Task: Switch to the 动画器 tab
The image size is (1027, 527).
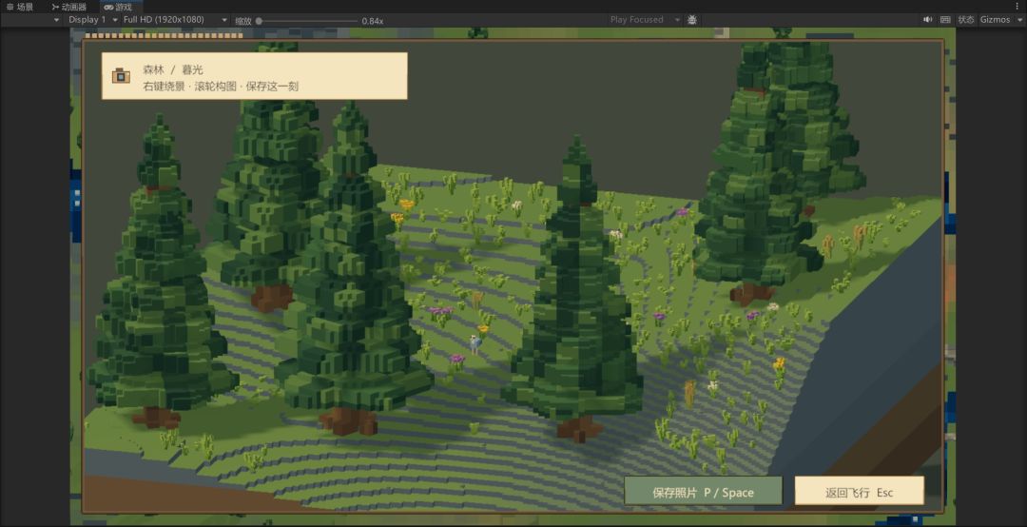Action: [x=68, y=7]
